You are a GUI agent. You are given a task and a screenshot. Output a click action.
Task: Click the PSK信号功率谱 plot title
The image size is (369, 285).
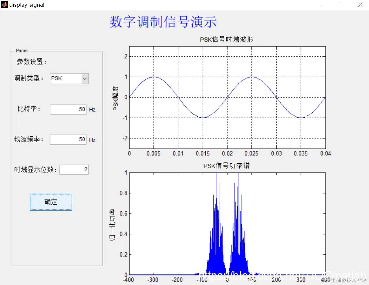pos(227,166)
